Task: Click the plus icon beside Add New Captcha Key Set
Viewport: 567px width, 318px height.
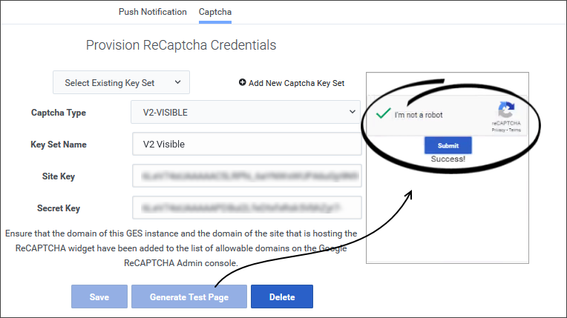Action: tap(243, 83)
